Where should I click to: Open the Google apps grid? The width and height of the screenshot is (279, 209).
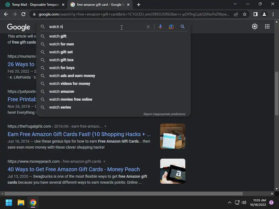(x=267, y=26)
